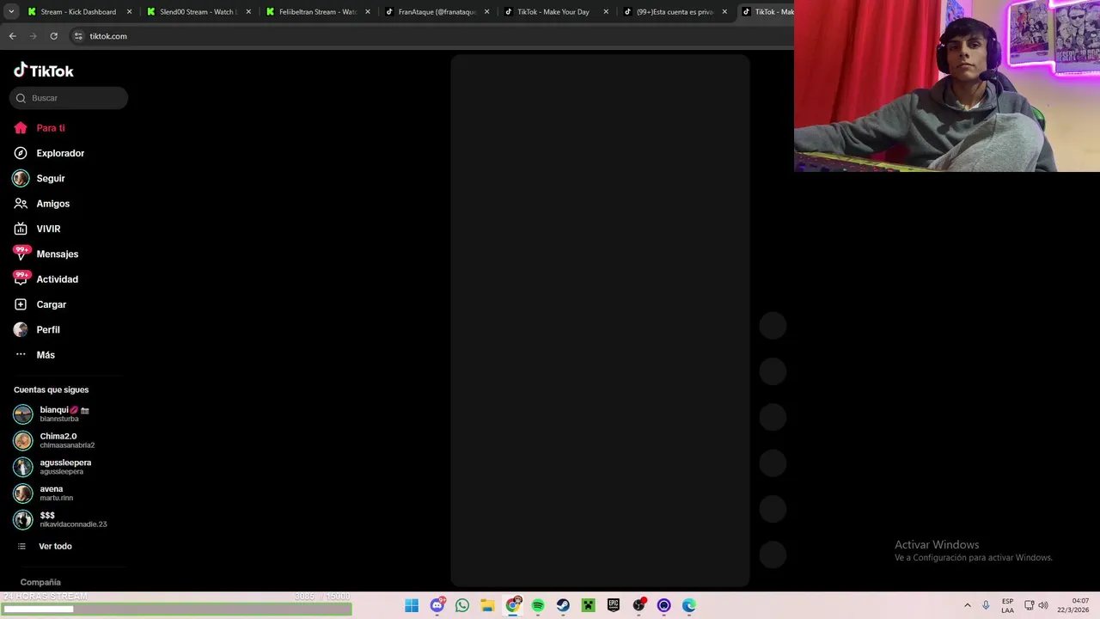Expand the Compañía footer section
This screenshot has height=619, width=1100.
click(40, 582)
